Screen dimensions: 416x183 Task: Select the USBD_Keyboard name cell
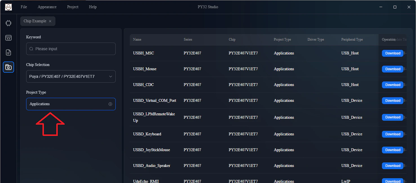[147, 134]
